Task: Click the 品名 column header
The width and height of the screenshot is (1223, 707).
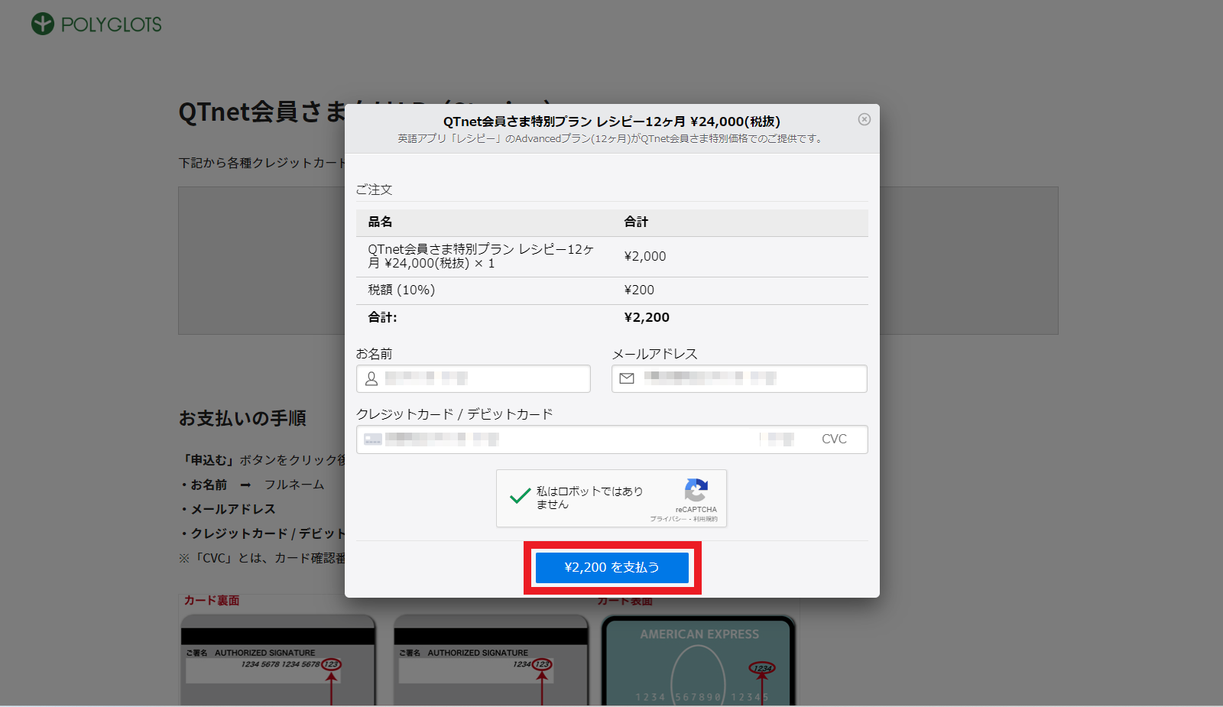Action: 380,222
